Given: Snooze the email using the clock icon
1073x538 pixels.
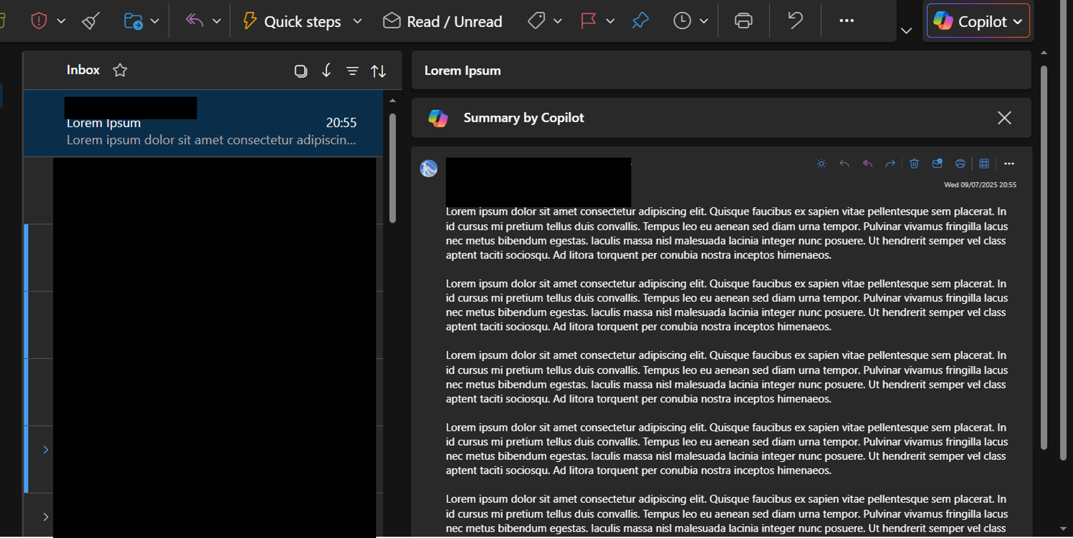Looking at the screenshot, I should [682, 20].
